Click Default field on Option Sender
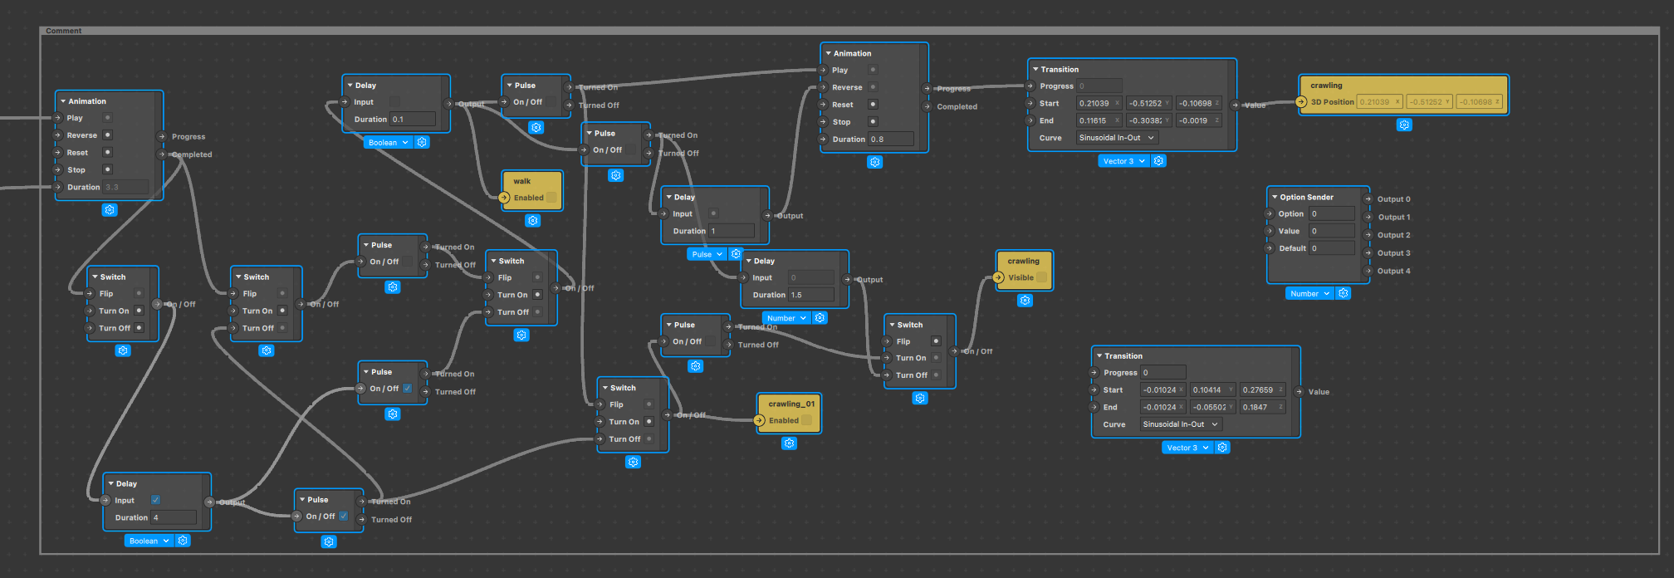Image resolution: width=1674 pixels, height=578 pixels. 1331,247
